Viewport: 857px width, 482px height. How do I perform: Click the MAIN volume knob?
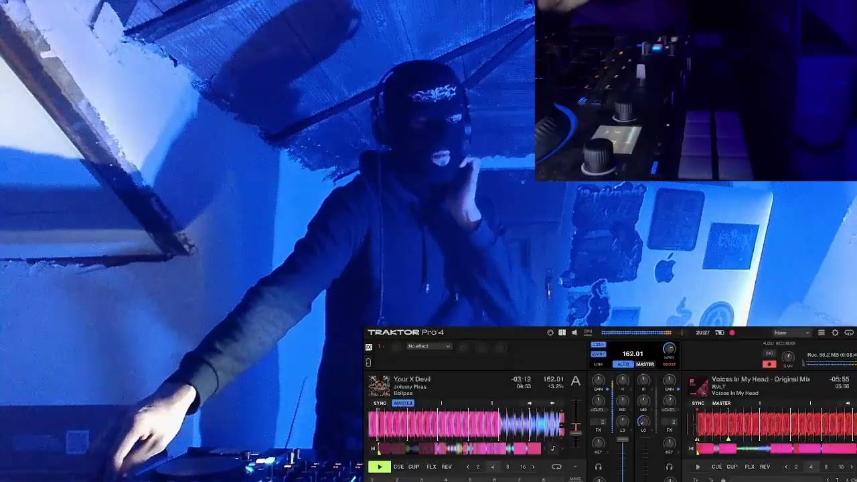[669, 348]
